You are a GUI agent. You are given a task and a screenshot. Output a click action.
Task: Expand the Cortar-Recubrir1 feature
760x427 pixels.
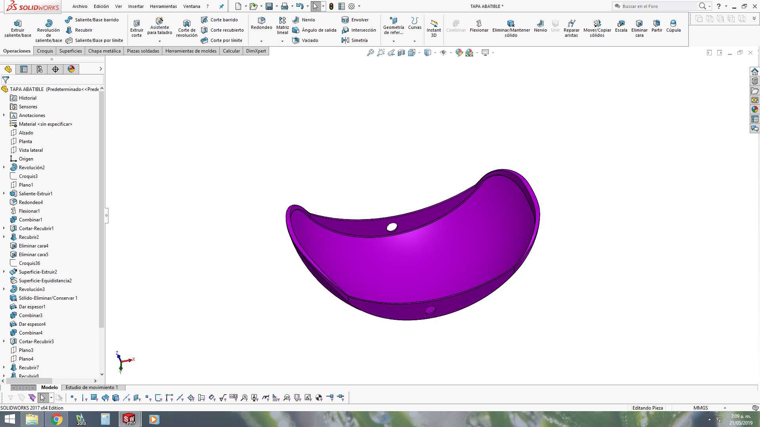tap(4, 229)
